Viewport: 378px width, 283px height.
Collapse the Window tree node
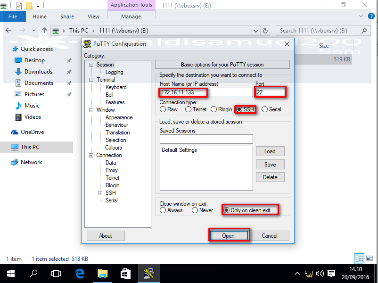(x=91, y=110)
